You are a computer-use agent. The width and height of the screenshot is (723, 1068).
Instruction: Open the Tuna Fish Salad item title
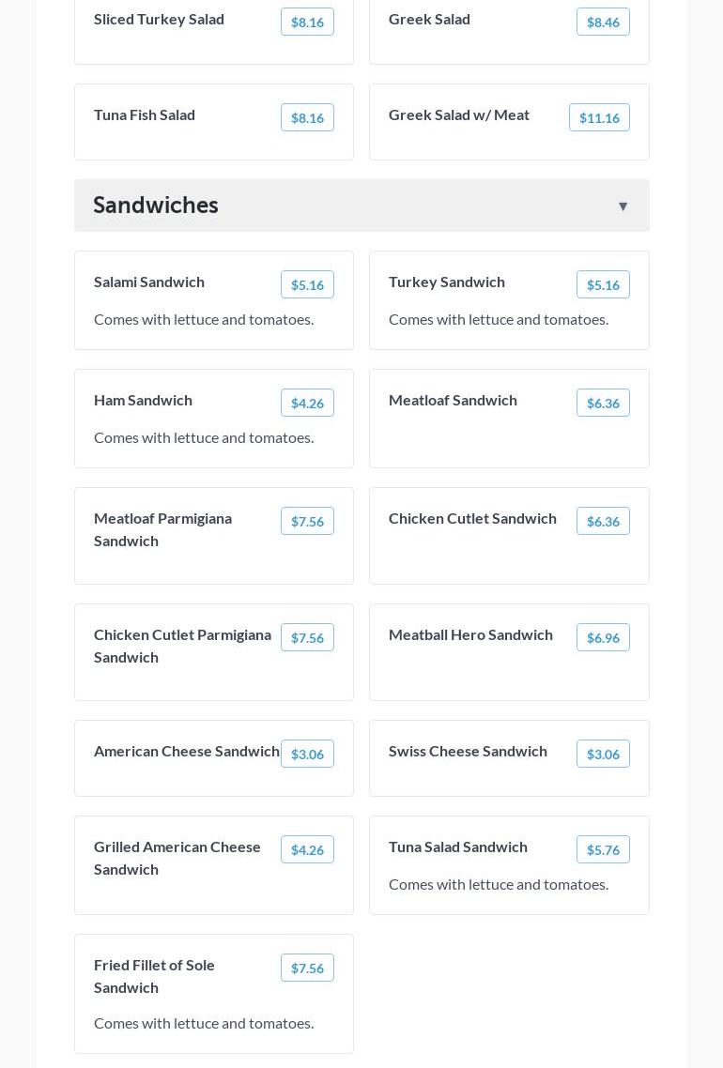[x=145, y=114]
